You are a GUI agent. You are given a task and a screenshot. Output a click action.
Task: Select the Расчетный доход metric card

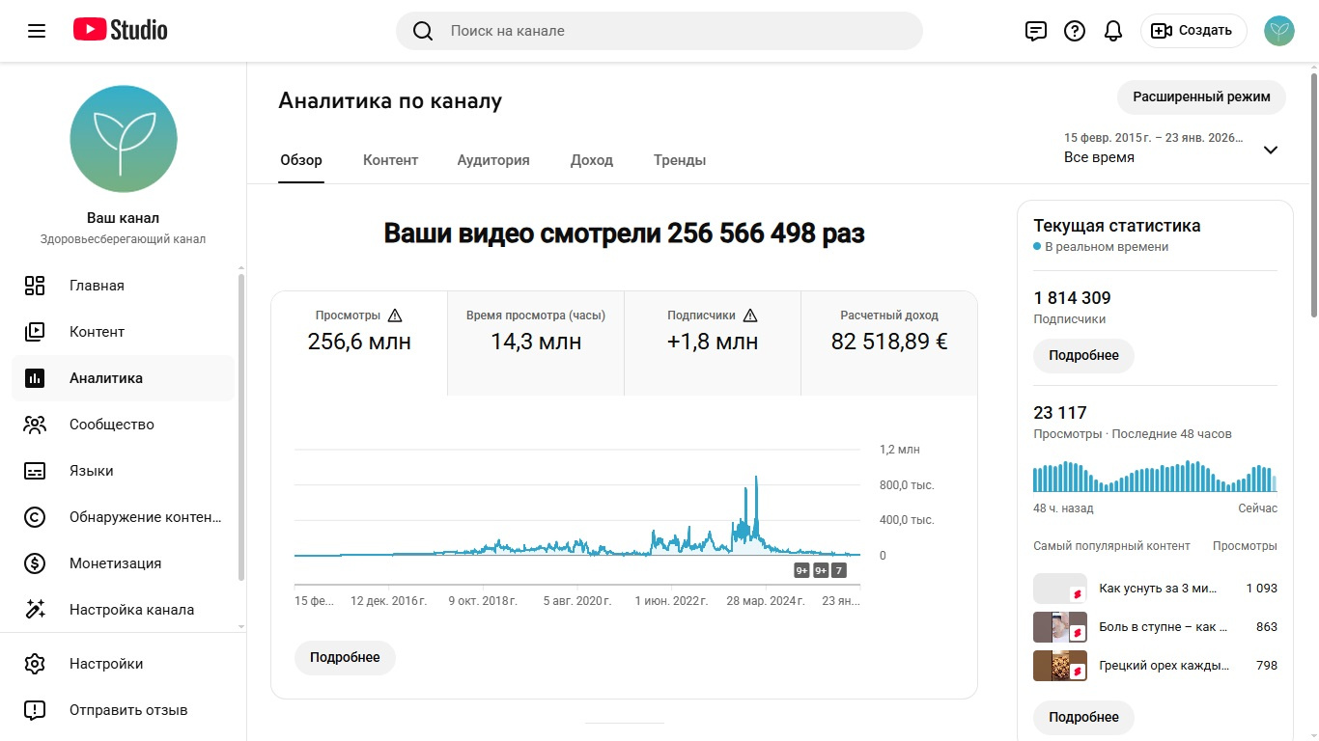888,331
